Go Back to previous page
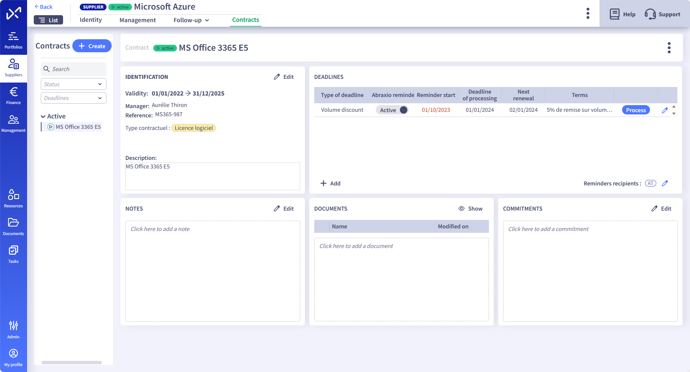Screen dimensions: 690x372 (43, 7)
